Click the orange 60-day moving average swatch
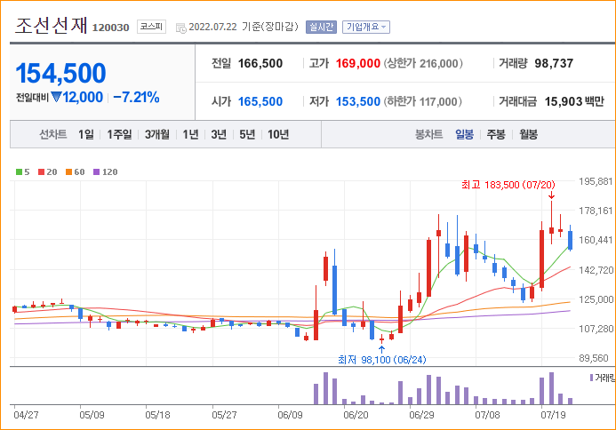Image resolution: width=616 pixels, height=430 pixels. click(68, 172)
